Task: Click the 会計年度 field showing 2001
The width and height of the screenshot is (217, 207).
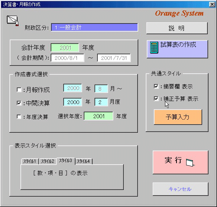Action: tap(65, 48)
